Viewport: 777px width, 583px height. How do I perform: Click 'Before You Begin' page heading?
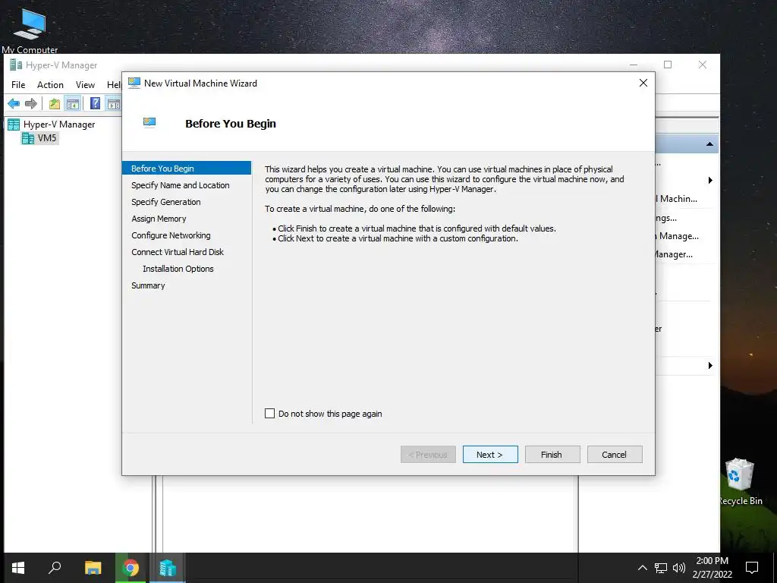click(231, 124)
